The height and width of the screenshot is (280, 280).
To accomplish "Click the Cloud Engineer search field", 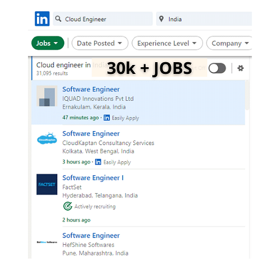I will click(103, 19).
